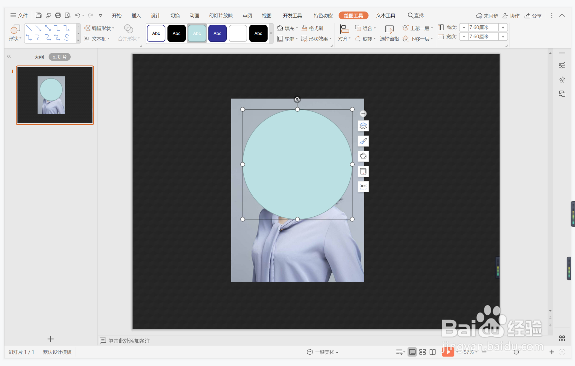The height and width of the screenshot is (366, 575).
Task: Start slideshow with orange play button
Action: [x=448, y=352]
